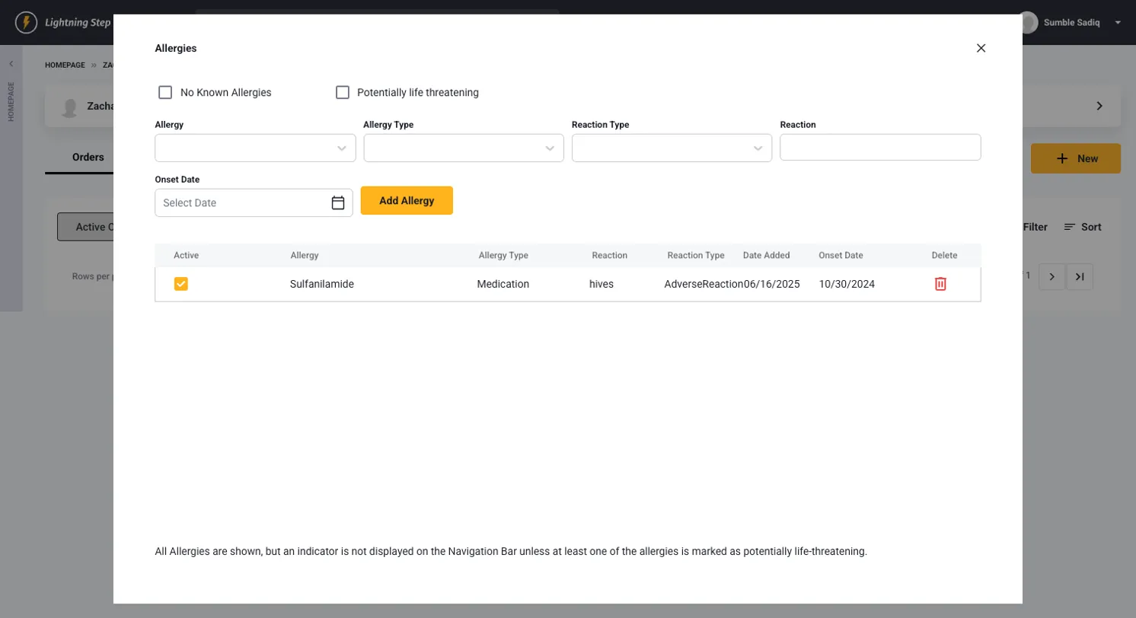The height and width of the screenshot is (618, 1136).
Task: Enable the No Known Allergies checkbox
Action: pos(165,92)
